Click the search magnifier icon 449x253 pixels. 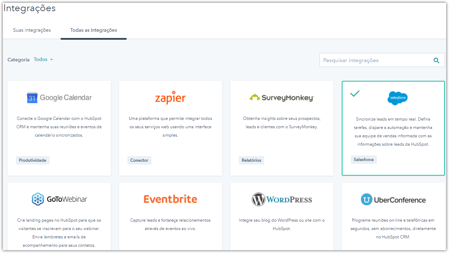coord(436,60)
